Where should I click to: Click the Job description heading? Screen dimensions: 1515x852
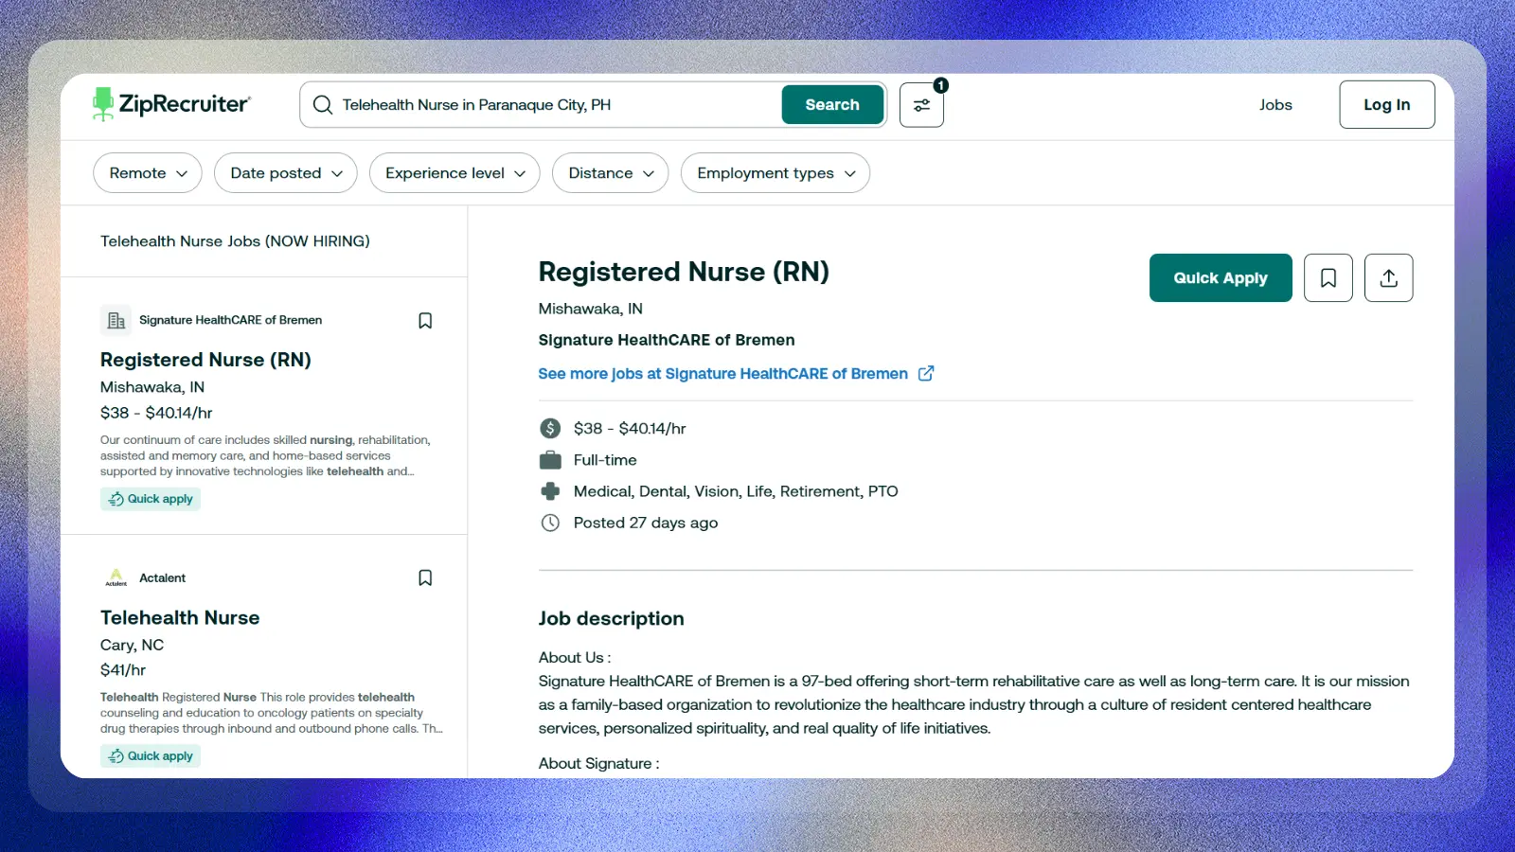[612, 618]
